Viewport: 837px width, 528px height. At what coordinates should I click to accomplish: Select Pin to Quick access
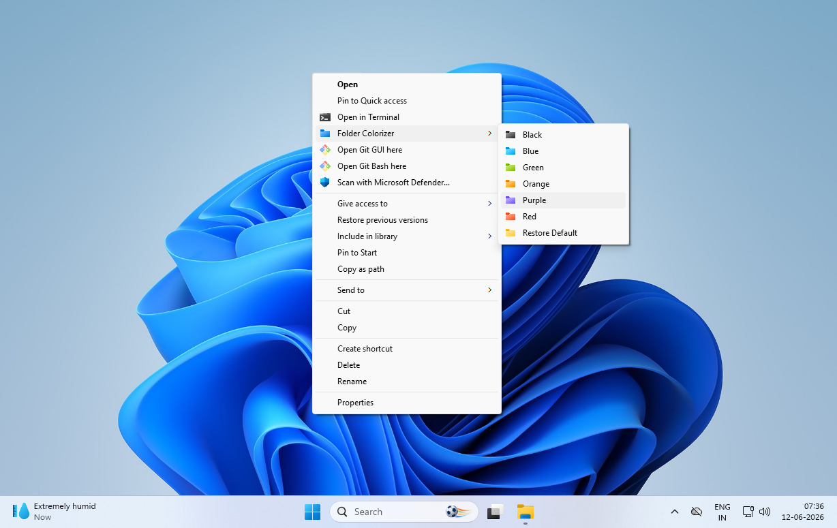coord(407,101)
